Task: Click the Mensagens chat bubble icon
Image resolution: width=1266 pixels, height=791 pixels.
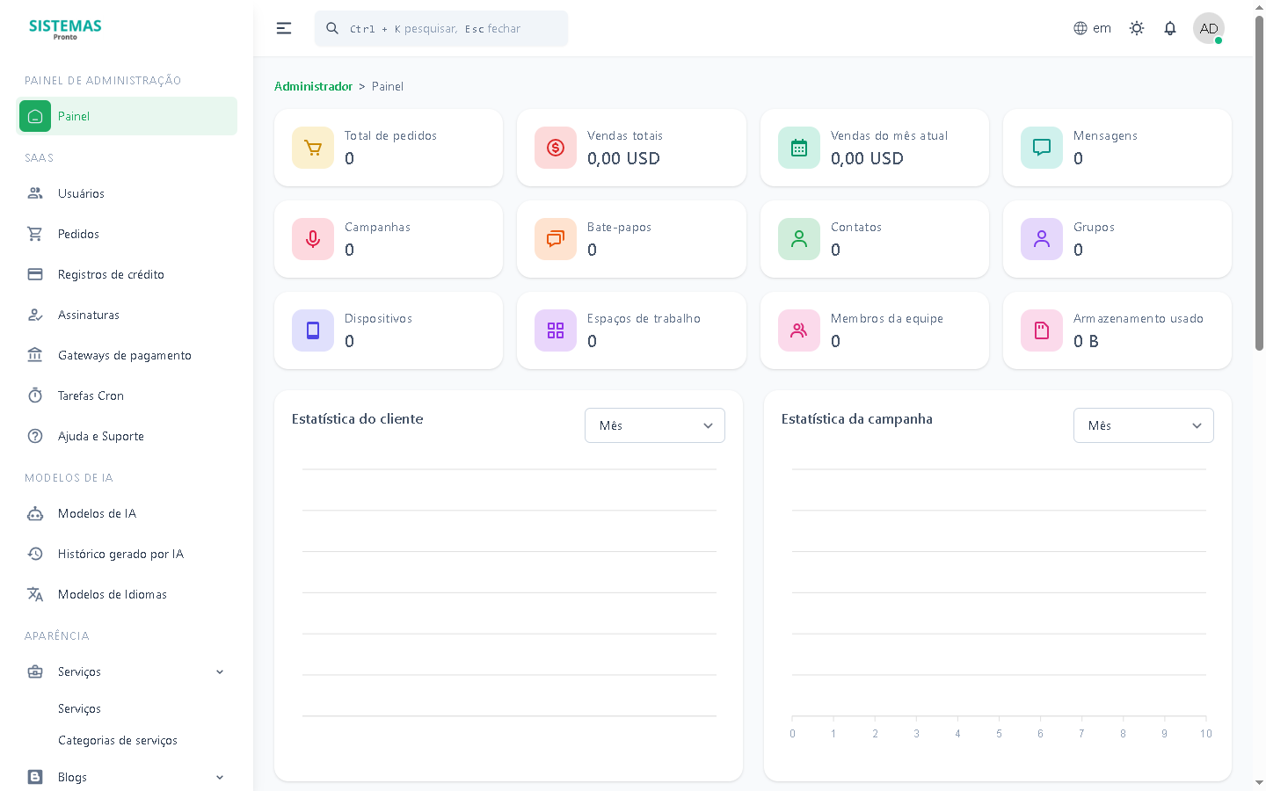Action: pos(1042,148)
